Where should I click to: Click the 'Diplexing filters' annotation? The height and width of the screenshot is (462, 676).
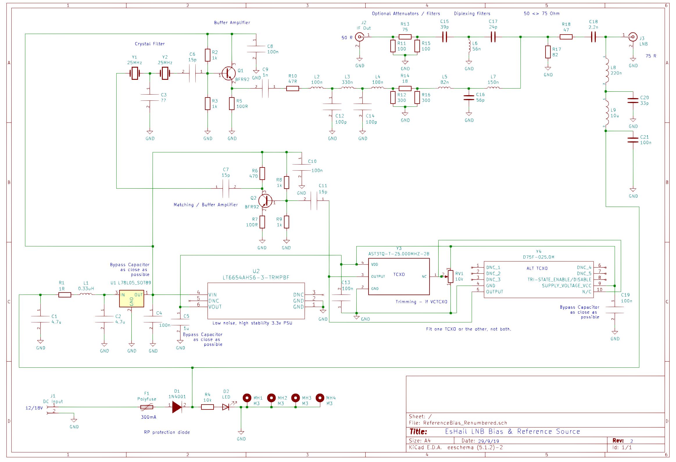point(472,14)
